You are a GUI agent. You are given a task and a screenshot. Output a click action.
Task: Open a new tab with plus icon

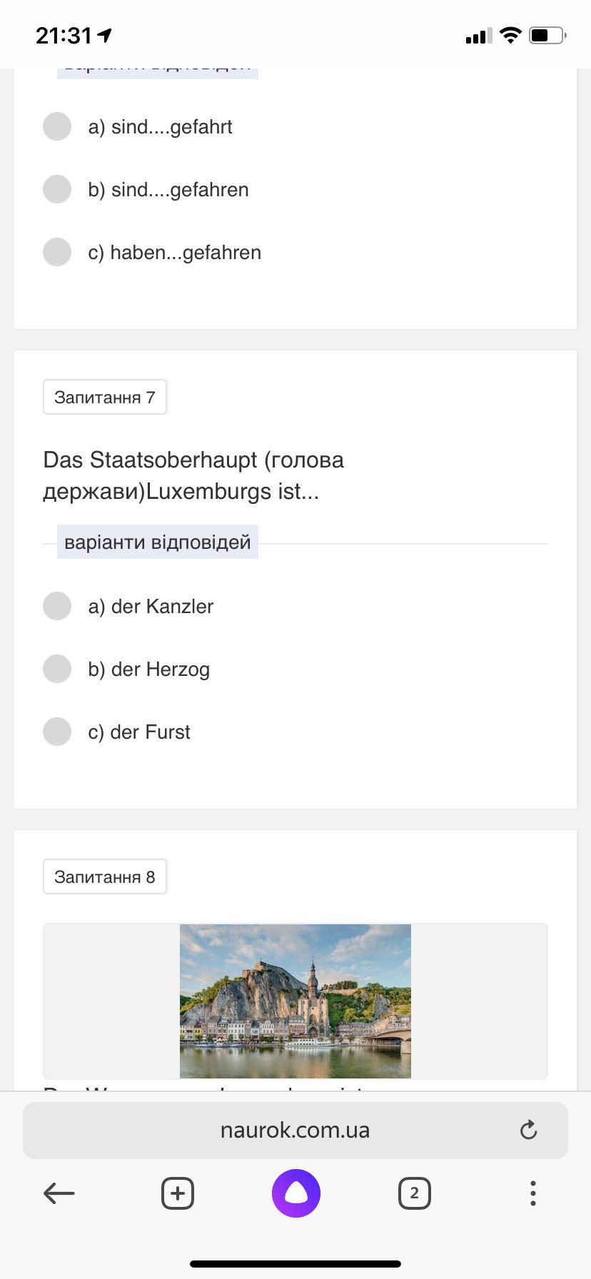(178, 1193)
